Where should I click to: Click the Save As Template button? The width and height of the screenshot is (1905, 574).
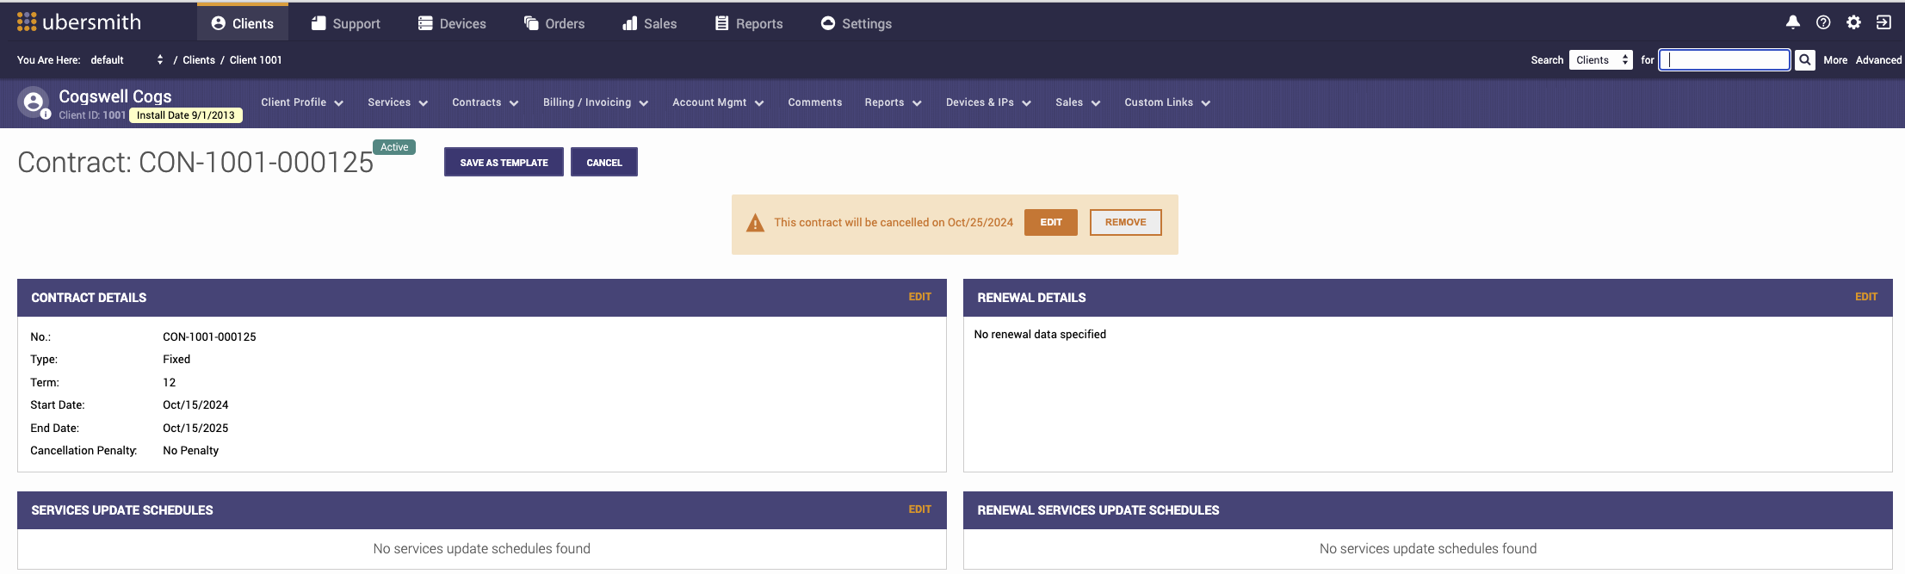click(x=504, y=163)
